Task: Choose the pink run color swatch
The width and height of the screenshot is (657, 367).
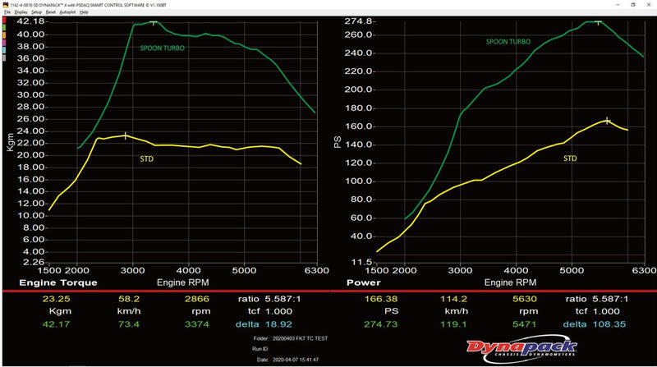Action: point(2,44)
